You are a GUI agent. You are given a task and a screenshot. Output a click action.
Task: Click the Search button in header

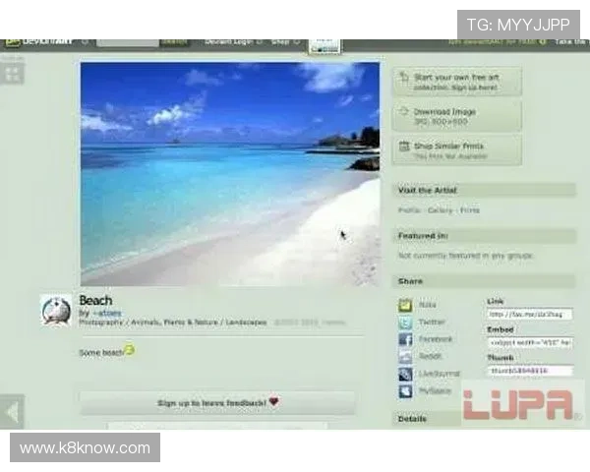click(174, 42)
